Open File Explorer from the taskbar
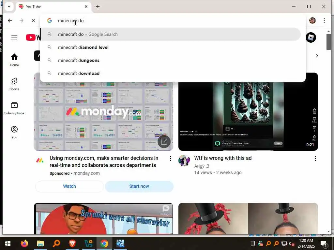Viewport: 334px width, 250px height. click(x=40, y=243)
